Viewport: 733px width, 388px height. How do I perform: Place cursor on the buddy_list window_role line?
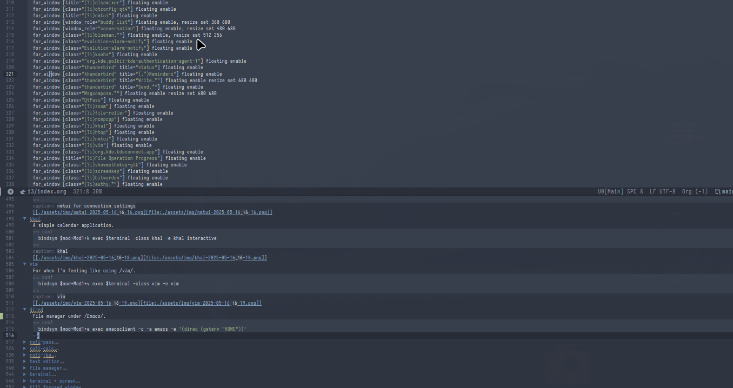pos(131,22)
